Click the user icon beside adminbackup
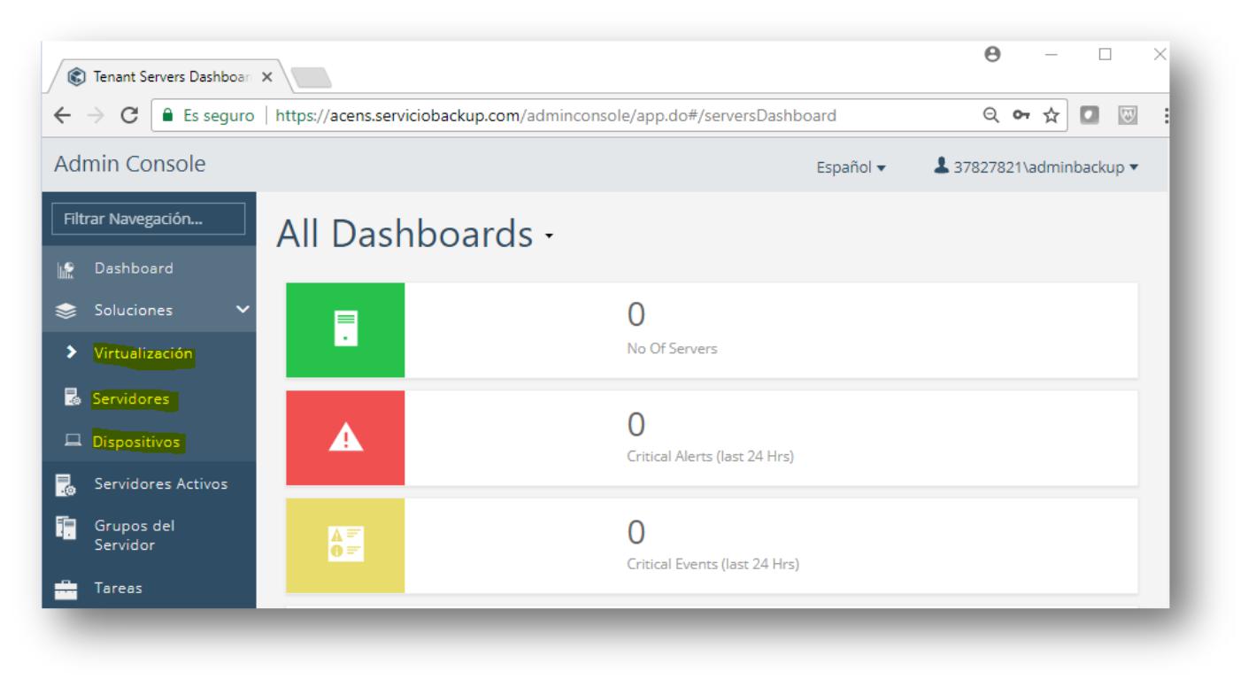The height and width of the screenshot is (687, 1248). pyautogui.click(x=942, y=166)
